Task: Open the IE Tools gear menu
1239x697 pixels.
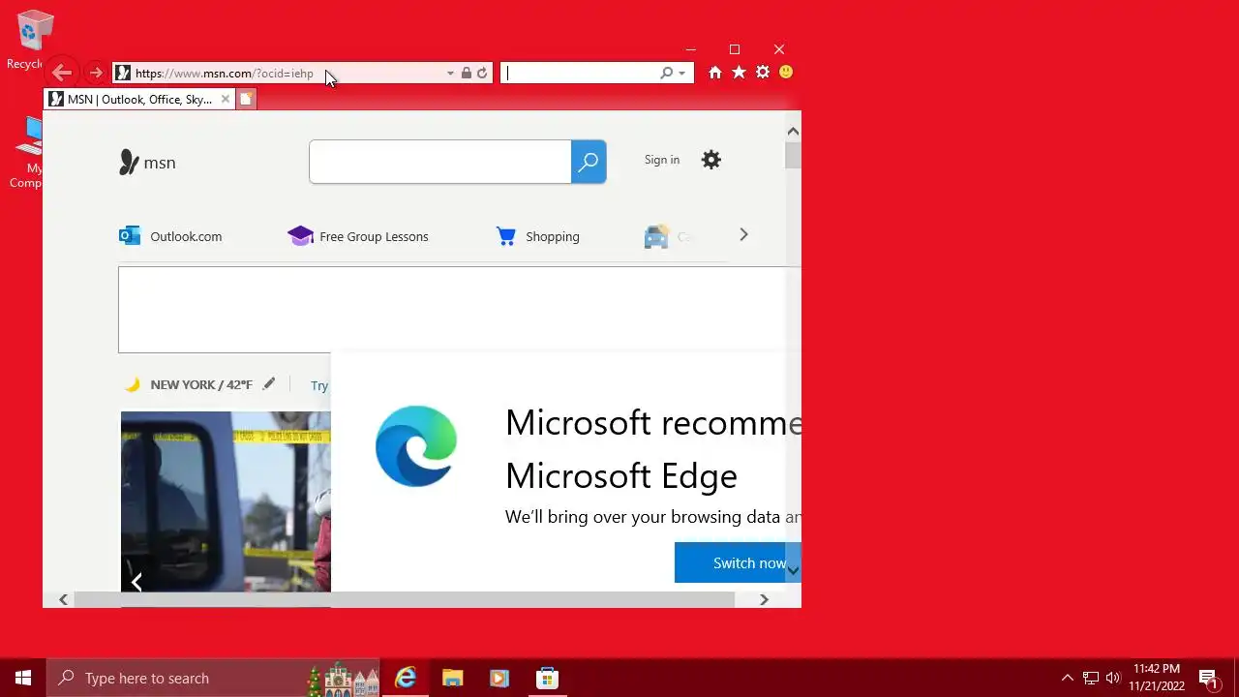Action: click(763, 73)
